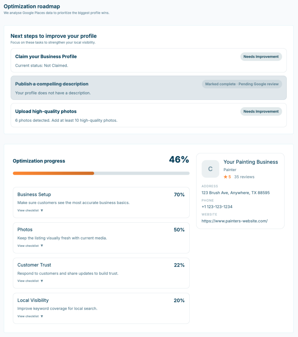Select the Your Painting Business title
This screenshot has width=298, height=337.
[251, 162]
